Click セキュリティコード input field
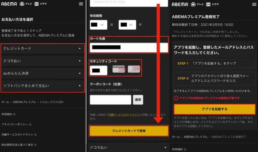 [98, 70]
